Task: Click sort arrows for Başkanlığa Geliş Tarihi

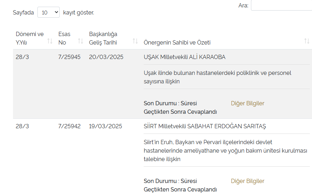Action: (135, 41)
